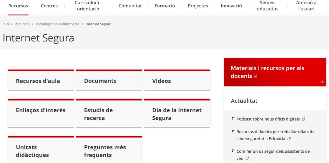Viewport: 329px width, 163px height.
Task: Click external link icon beside Materials i recursos heading
Action: pos(256,76)
